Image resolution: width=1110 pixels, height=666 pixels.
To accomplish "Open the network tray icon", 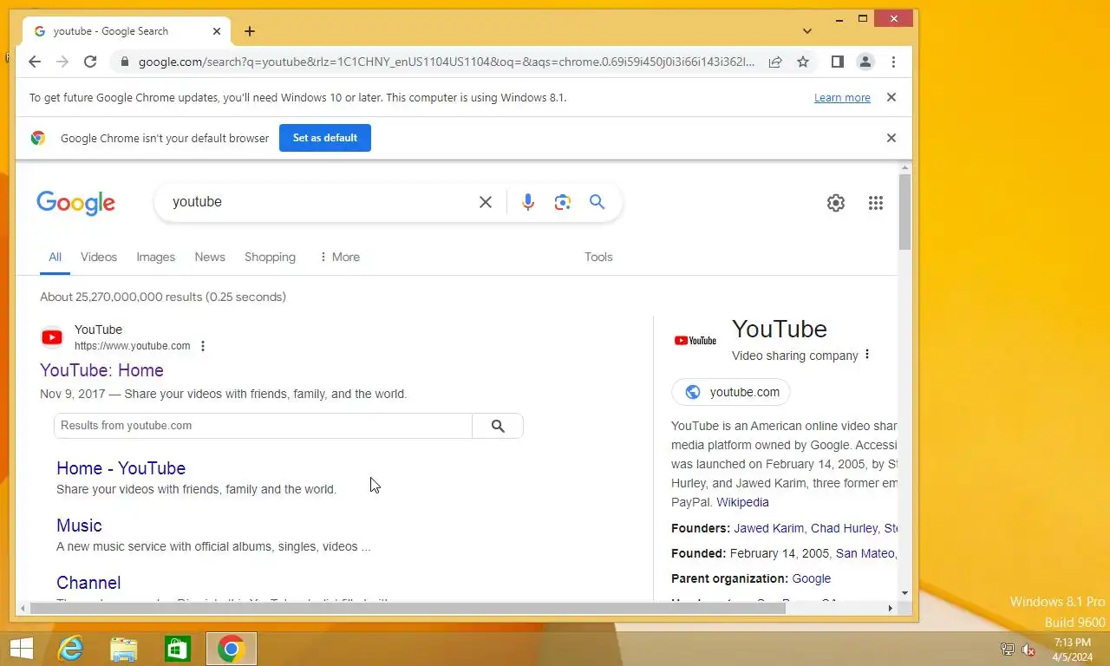I will click(x=1007, y=650).
